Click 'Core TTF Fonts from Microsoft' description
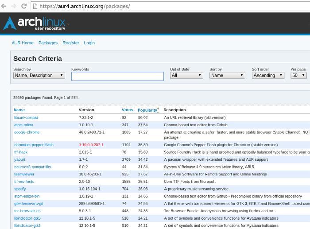Viewport: 310px width, 229px height. 190,182
